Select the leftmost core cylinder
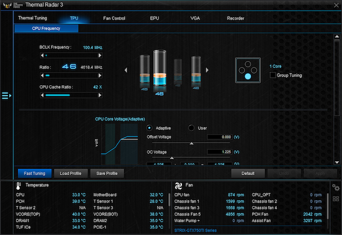The width and height of the screenshot is (342, 235). [x=144, y=69]
